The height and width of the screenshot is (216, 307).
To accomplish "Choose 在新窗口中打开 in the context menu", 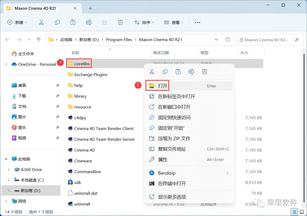I will [189, 107].
